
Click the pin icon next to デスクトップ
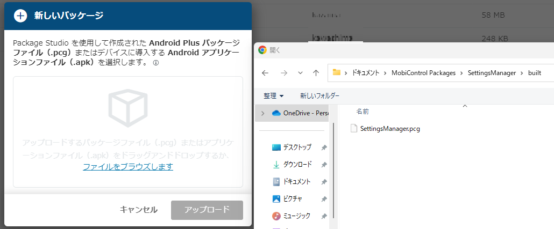(324, 148)
